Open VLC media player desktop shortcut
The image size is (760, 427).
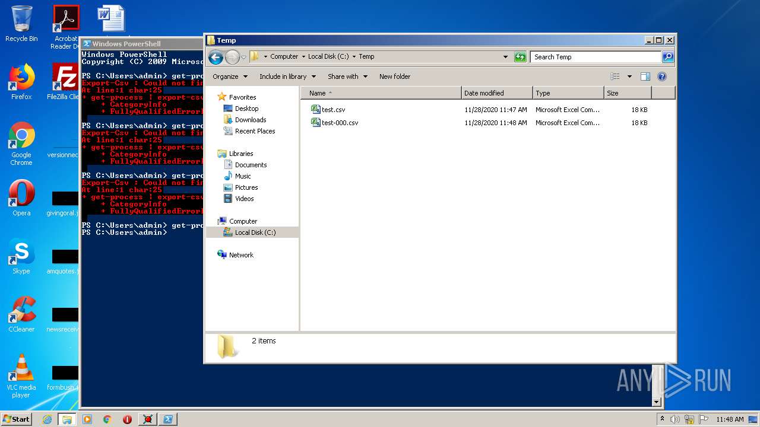(x=21, y=376)
